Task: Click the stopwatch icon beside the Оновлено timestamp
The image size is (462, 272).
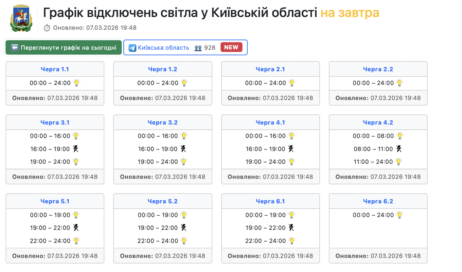Action: [x=47, y=28]
